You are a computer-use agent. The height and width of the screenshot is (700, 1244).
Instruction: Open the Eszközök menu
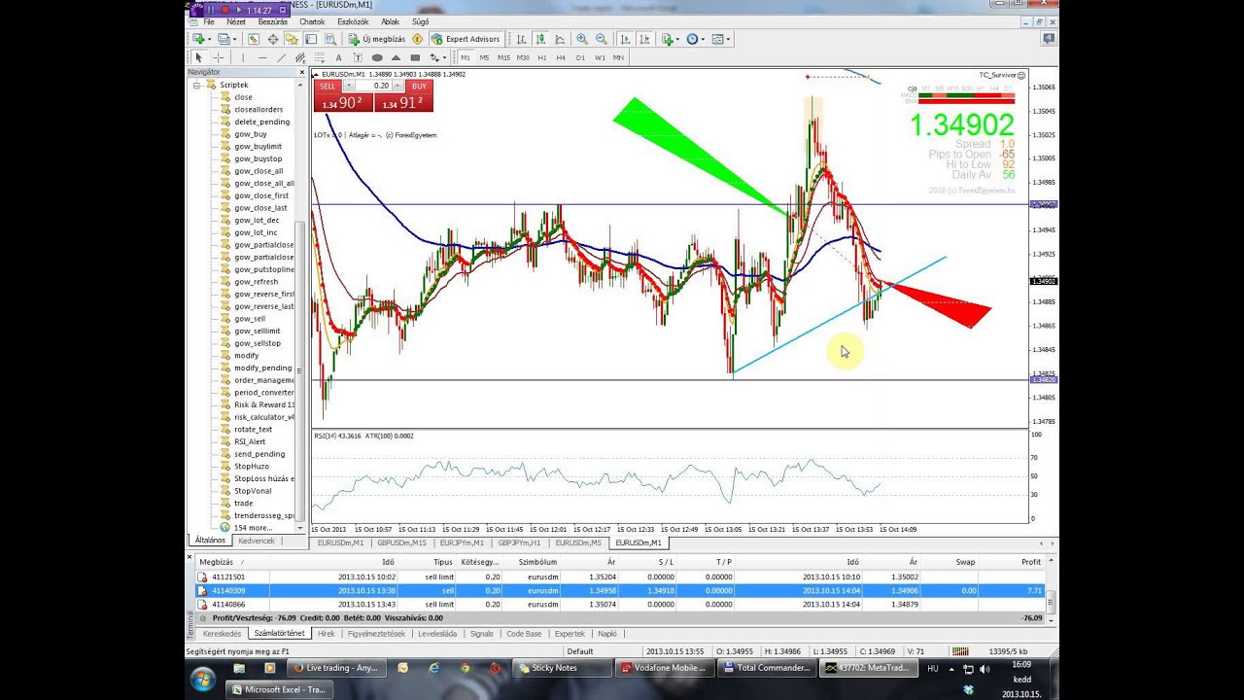tap(353, 21)
